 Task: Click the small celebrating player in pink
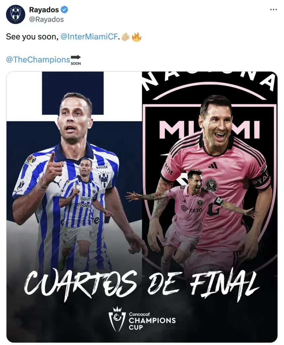[189, 218]
